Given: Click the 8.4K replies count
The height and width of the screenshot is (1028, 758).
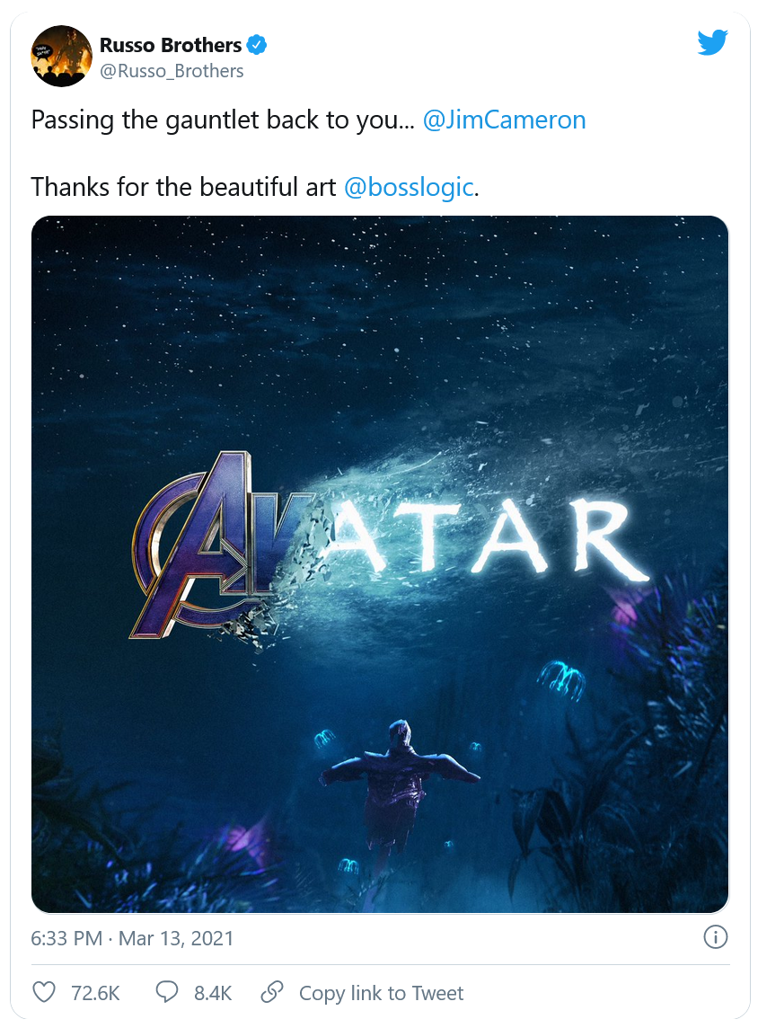Looking at the screenshot, I should (x=213, y=993).
